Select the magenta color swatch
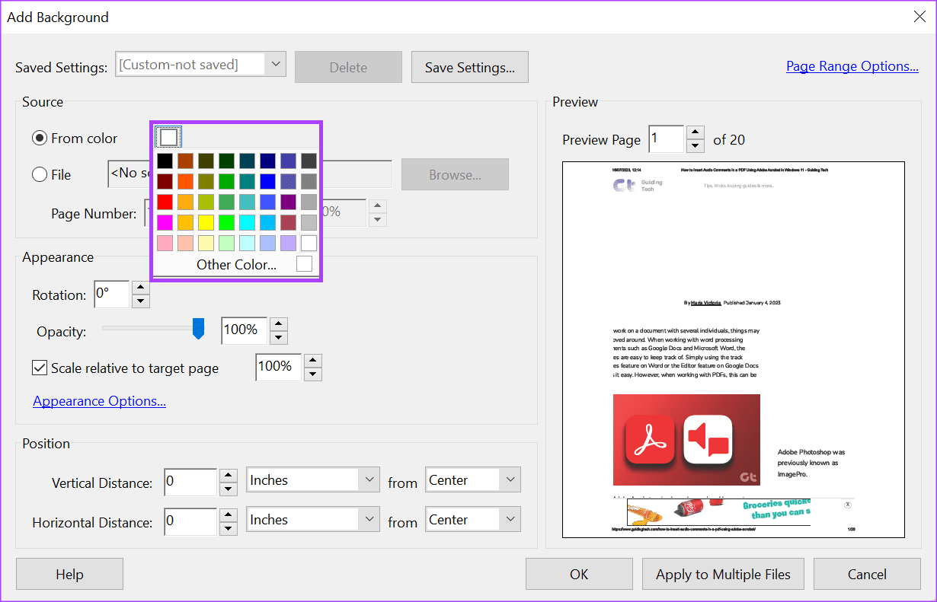Viewport: 937px width, 602px height. pos(165,222)
